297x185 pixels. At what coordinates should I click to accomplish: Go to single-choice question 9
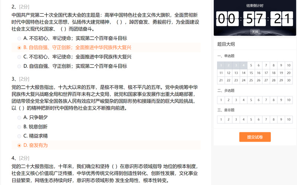pos(281,65)
